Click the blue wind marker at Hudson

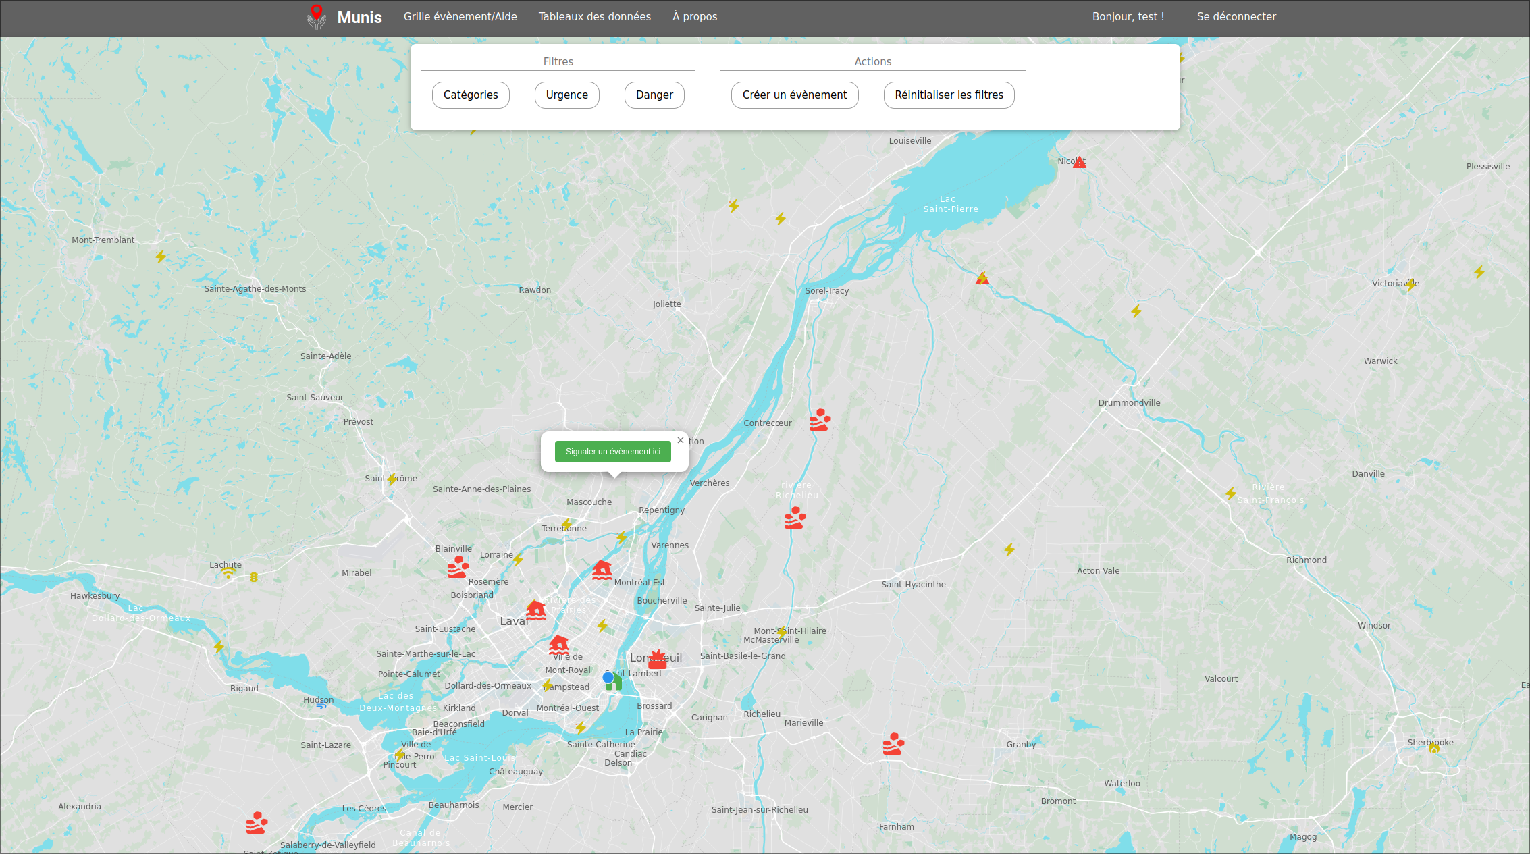point(321,704)
